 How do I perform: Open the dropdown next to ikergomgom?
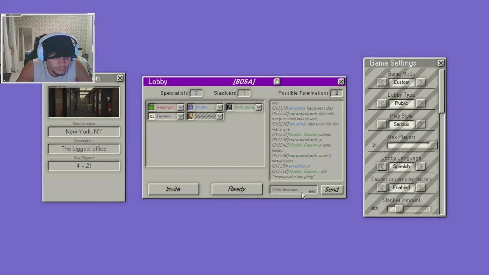tap(181, 107)
